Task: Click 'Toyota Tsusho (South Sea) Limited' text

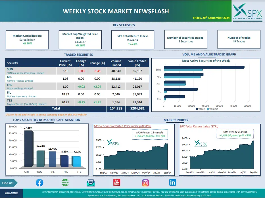Action: [26, 104]
